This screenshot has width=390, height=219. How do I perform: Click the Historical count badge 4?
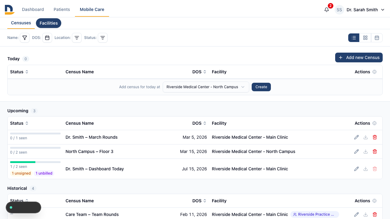tap(33, 189)
